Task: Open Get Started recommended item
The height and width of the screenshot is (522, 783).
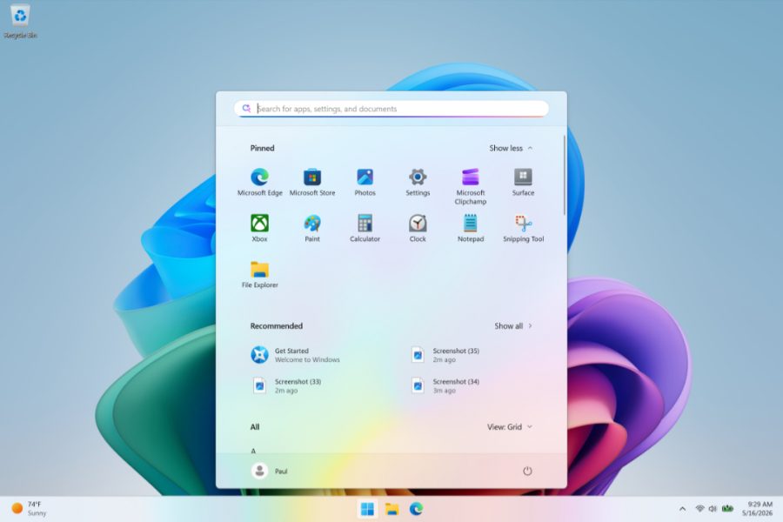Action: tap(296, 355)
